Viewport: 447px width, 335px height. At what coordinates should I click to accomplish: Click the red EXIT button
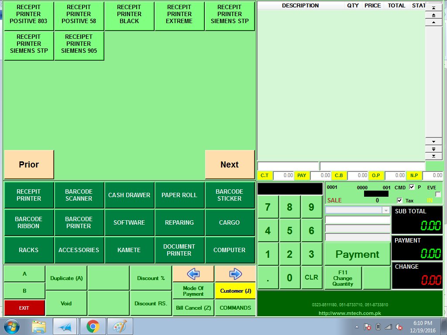[x=24, y=308]
